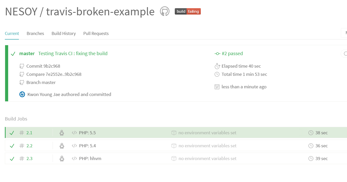The image size is (347, 182).
Task: Open the GitHub repository octocat icon
Action: pyautogui.click(x=165, y=11)
